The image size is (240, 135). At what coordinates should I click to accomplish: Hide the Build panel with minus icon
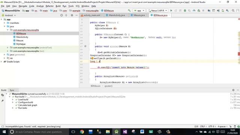(238, 90)
